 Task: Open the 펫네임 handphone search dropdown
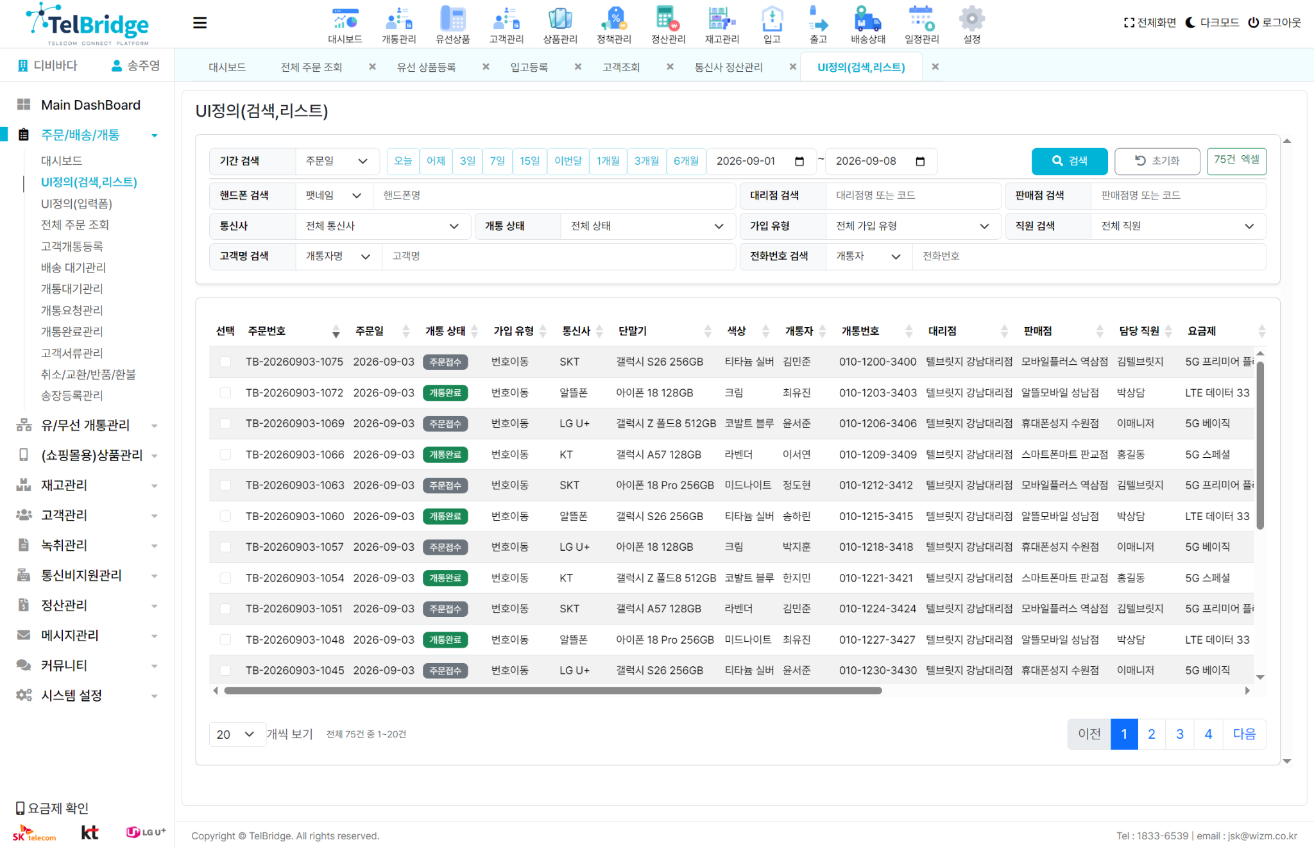(x=334, y=196)
